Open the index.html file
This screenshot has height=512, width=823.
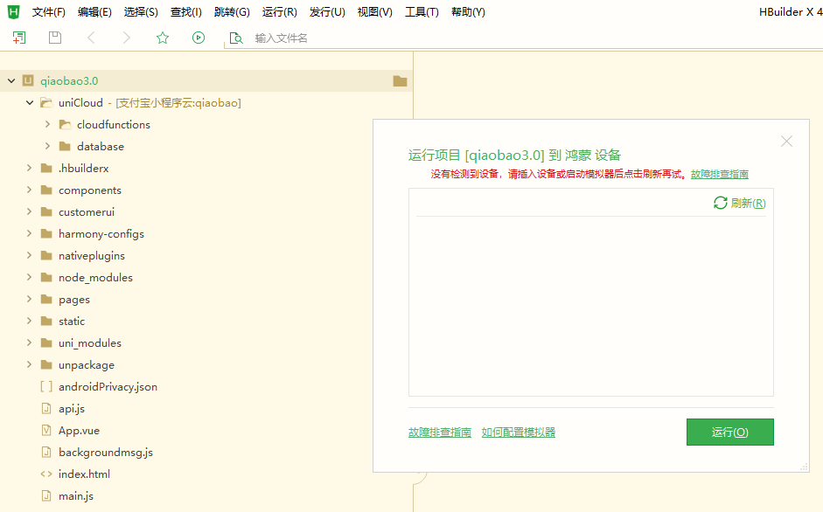85,474
